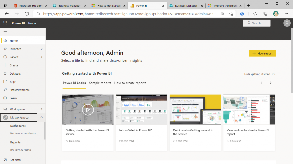293x164 pixels.
Task: Open the Quick start—Getting around thumbnail
Action: 195,110
